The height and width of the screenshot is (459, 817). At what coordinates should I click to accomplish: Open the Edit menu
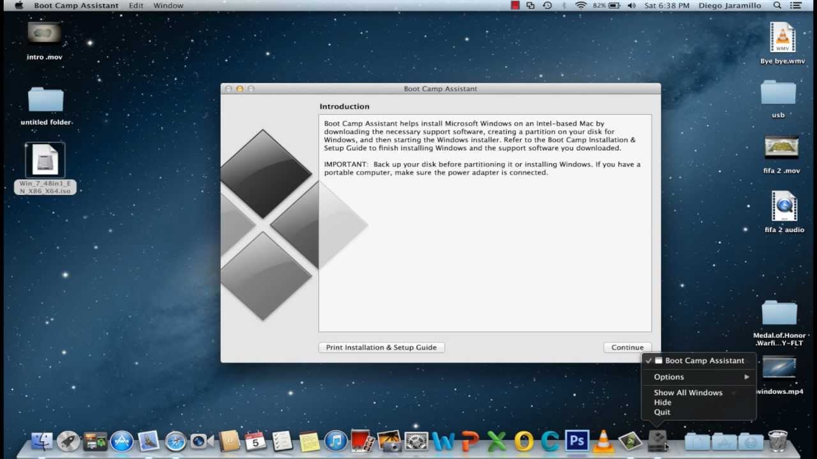[136, 5]
